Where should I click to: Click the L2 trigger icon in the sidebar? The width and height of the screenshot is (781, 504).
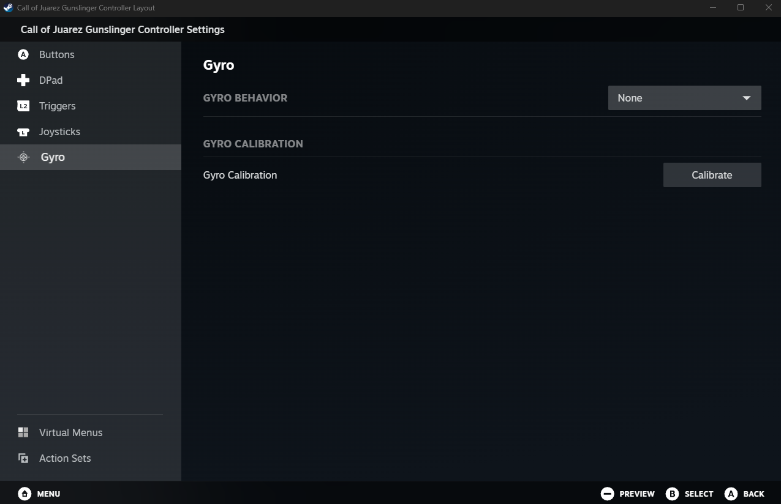point(23,106)
